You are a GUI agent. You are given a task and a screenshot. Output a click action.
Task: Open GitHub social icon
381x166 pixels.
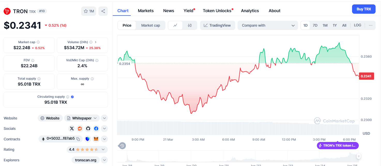[88, 129]
